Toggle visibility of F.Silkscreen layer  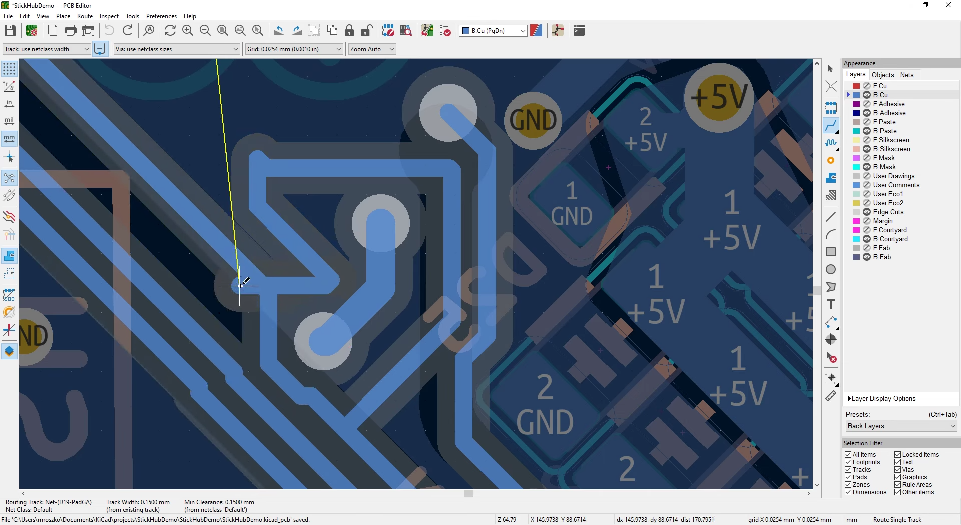867,140
